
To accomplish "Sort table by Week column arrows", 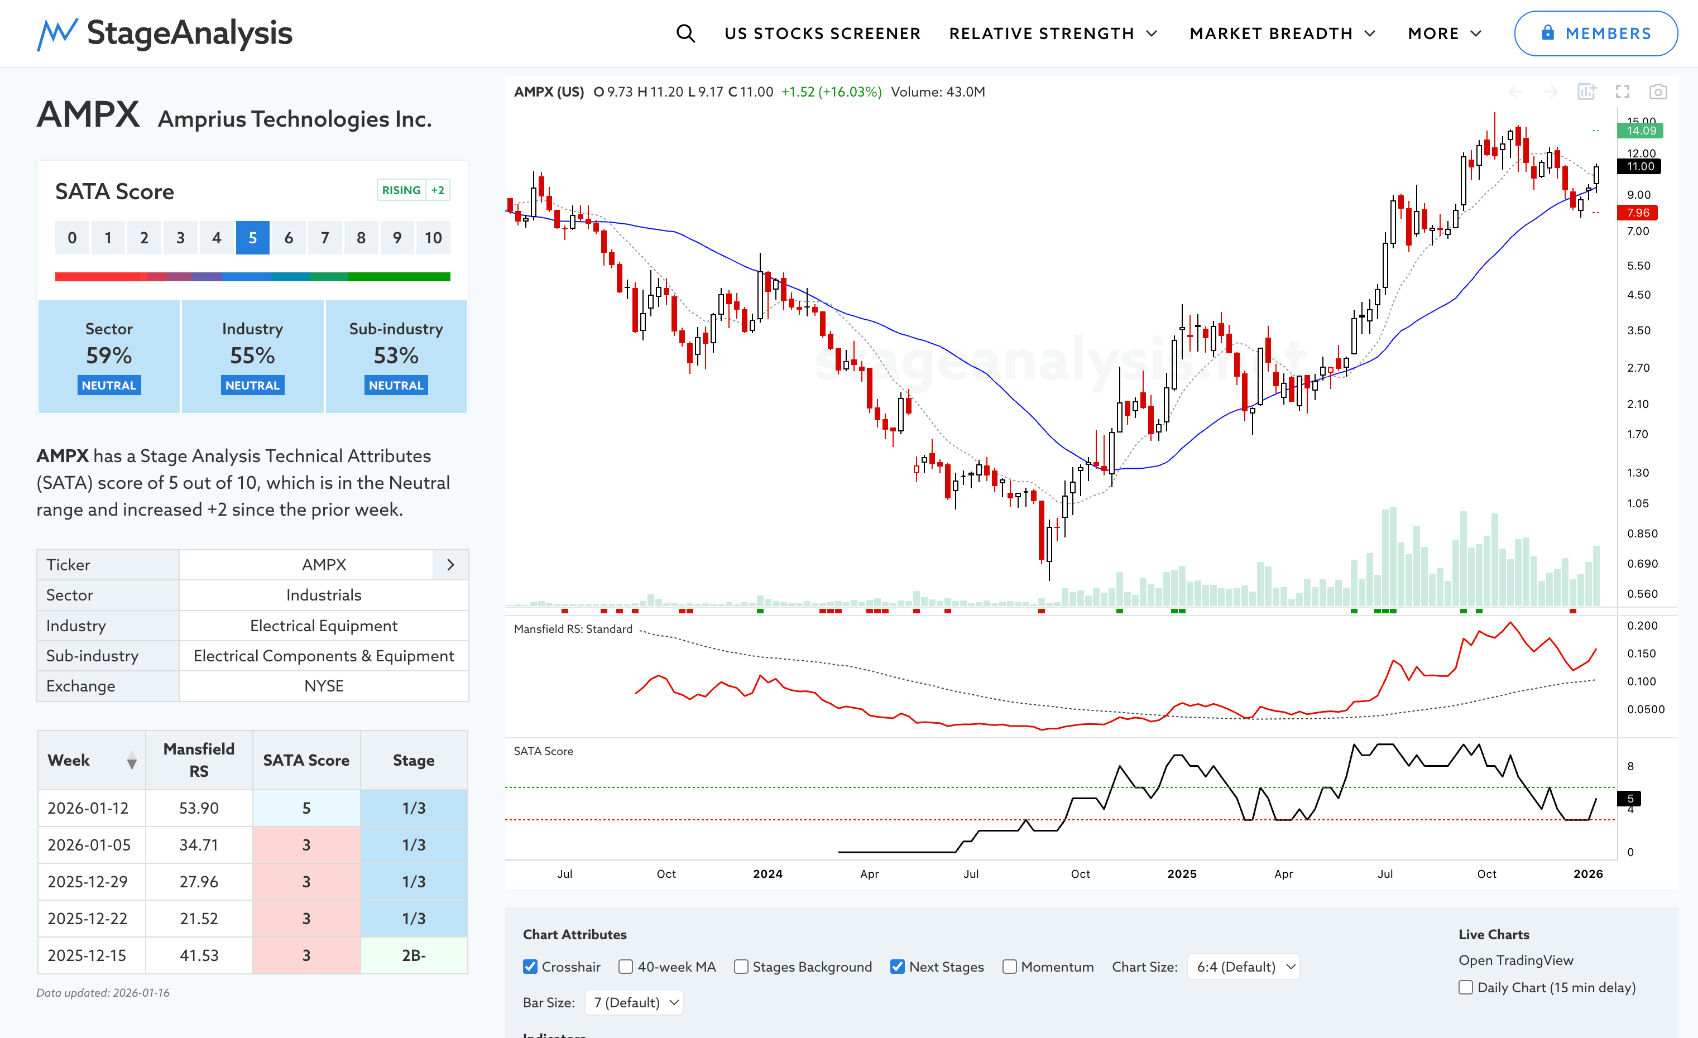I will click(132, 761).
